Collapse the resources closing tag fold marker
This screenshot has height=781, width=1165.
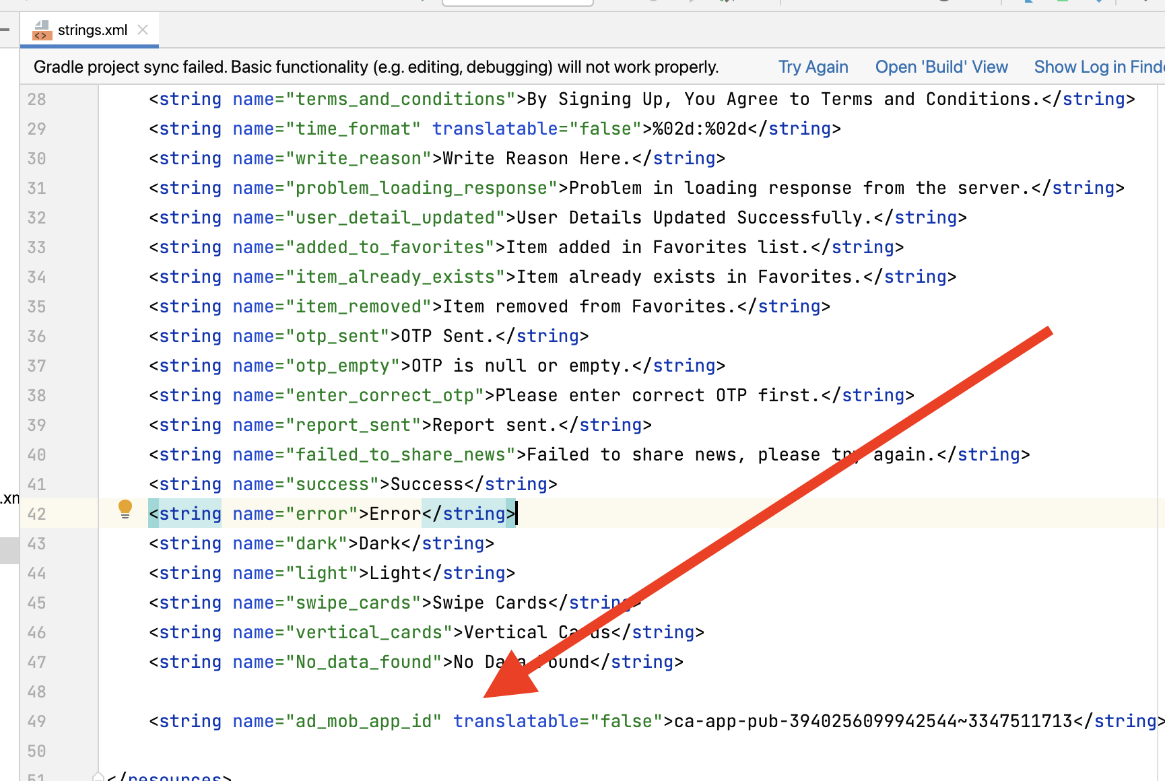98,776
